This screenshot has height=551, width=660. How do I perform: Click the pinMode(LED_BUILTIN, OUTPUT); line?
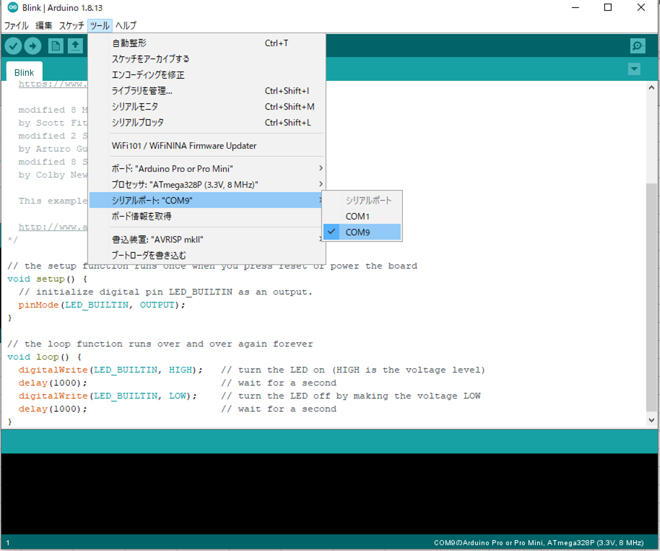point(101,305)
